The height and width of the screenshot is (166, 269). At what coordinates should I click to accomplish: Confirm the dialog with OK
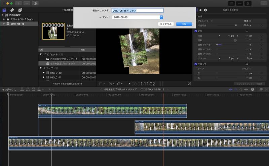pyautogui.click(x=184, y=24)
